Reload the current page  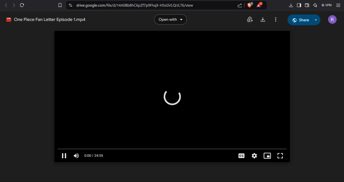pos(22,5)
